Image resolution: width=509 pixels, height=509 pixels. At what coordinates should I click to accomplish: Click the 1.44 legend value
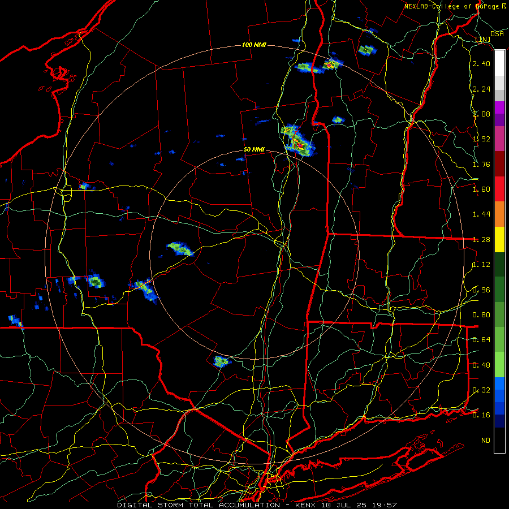(481, 214)
